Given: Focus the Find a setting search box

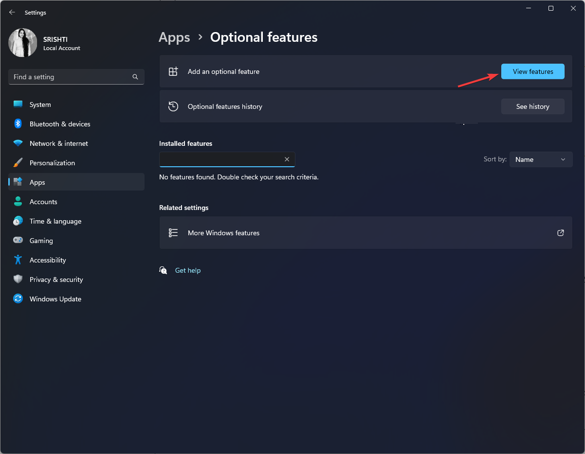Looking at the screenshot, I should pos(76,77).
